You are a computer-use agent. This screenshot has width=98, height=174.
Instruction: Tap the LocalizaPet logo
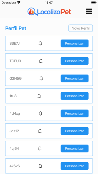pyautogui.click(x=49, y=11)
